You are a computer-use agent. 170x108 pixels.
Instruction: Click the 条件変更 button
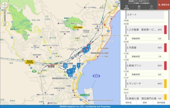tap(161, 103)
